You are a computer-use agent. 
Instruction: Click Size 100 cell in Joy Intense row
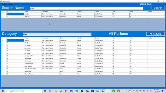pos(121,51)
